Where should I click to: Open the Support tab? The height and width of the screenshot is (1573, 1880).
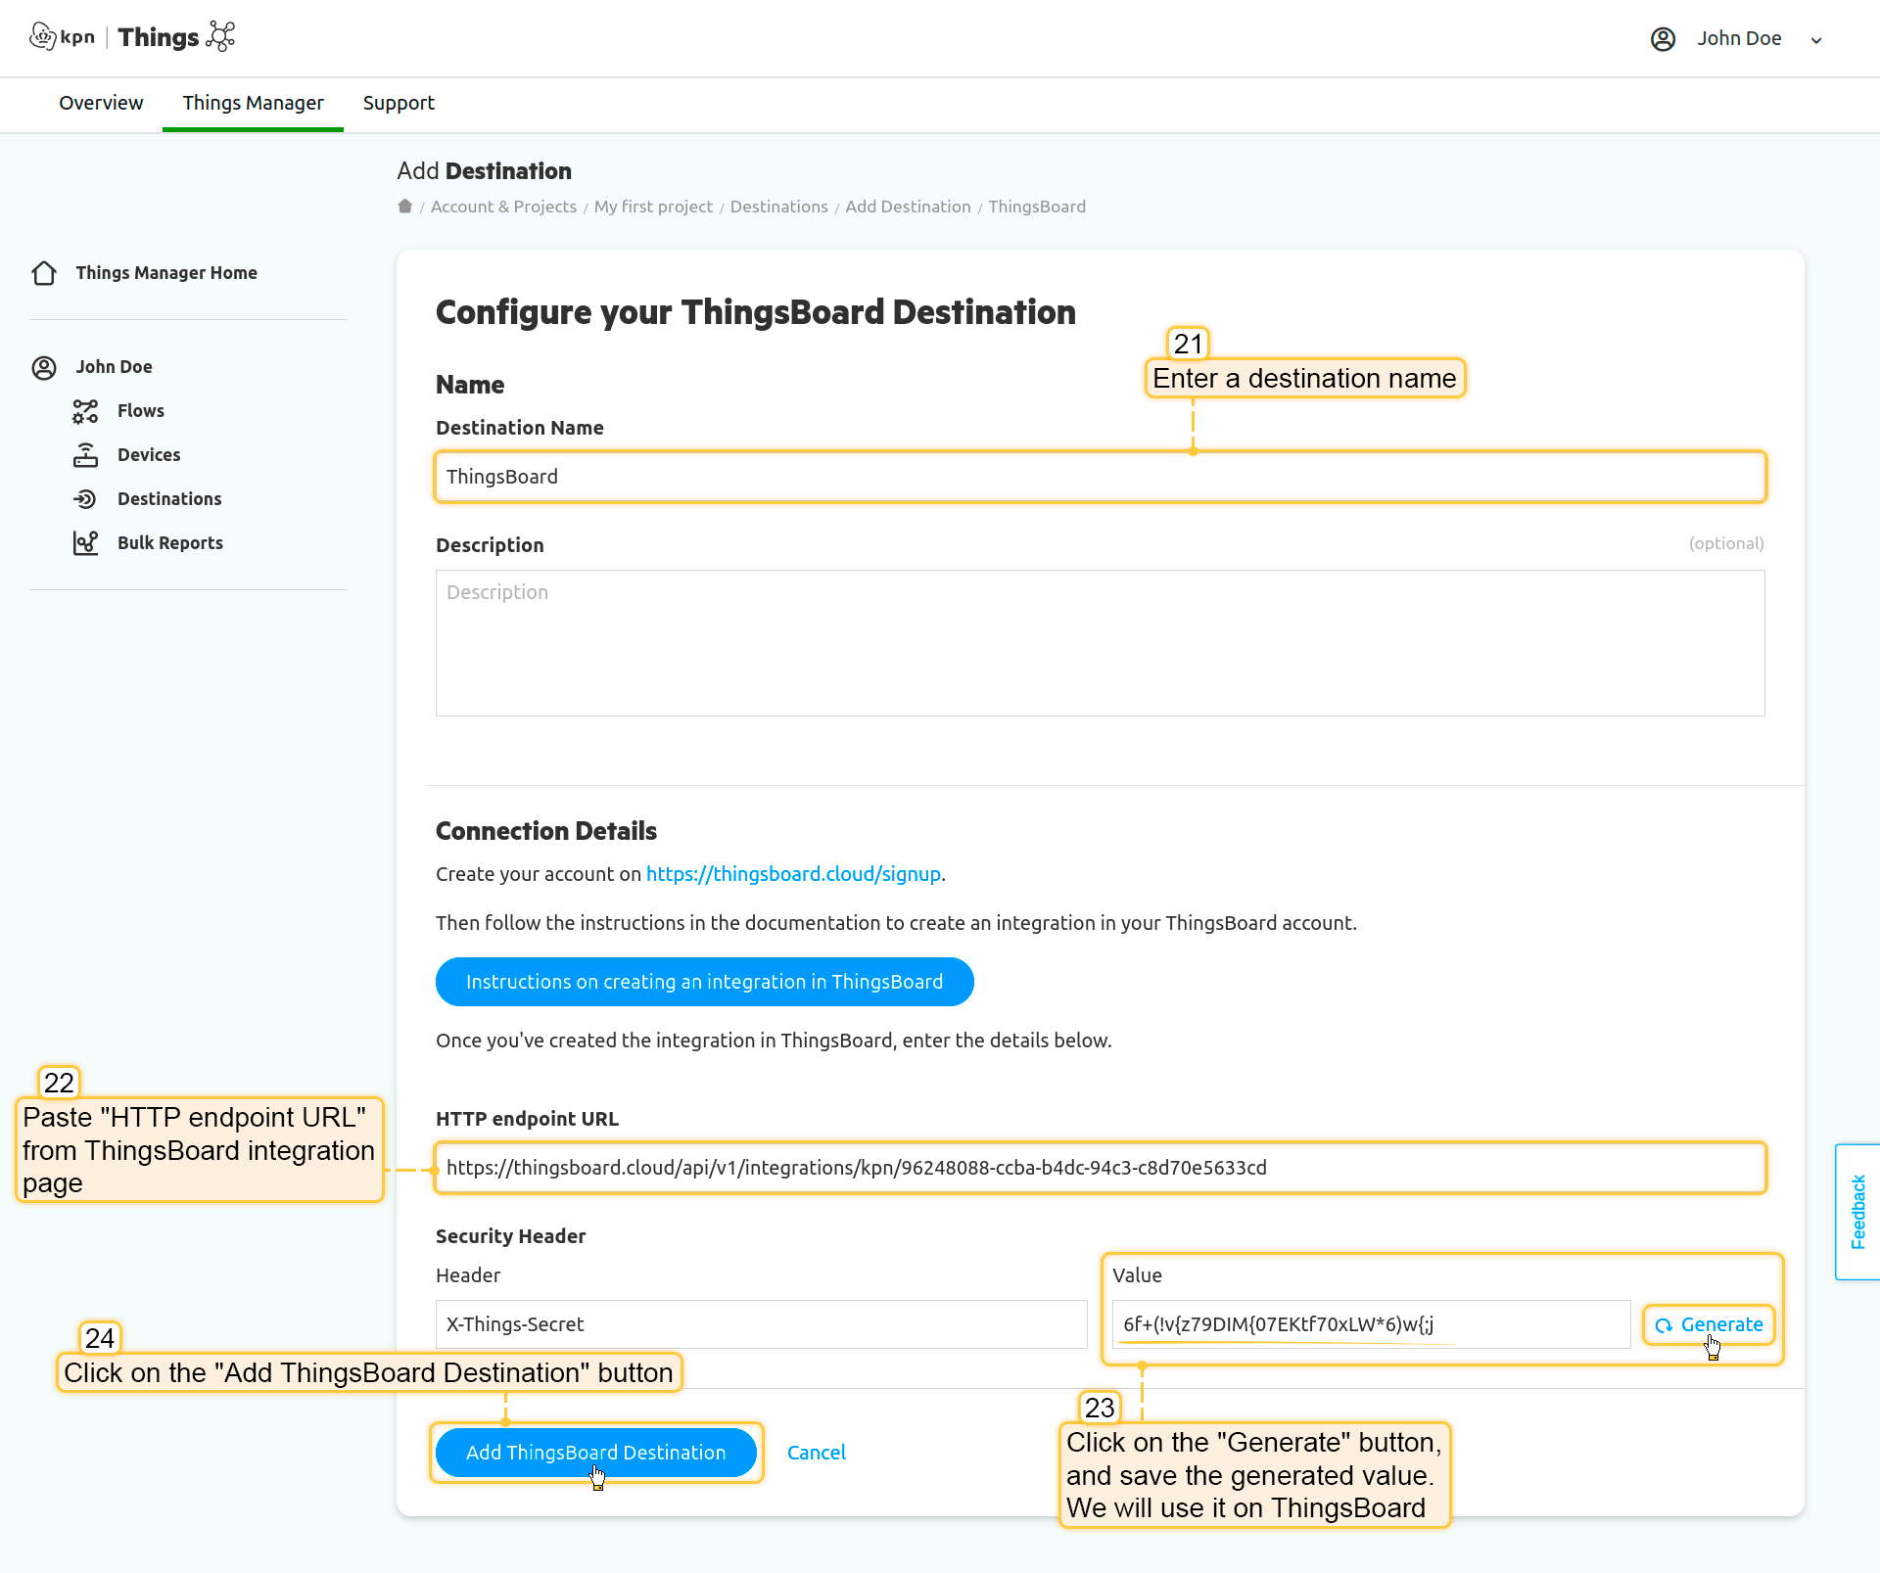click(399, 103)
